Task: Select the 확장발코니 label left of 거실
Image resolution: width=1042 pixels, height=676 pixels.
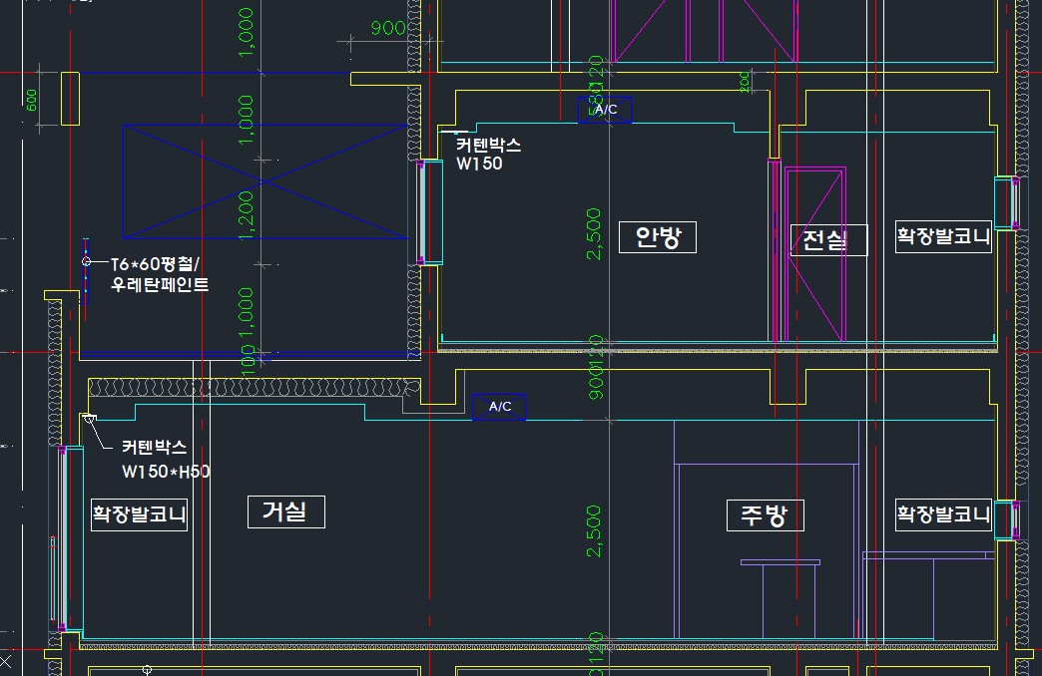Action: pyautogui.click(x=139, y=514)
